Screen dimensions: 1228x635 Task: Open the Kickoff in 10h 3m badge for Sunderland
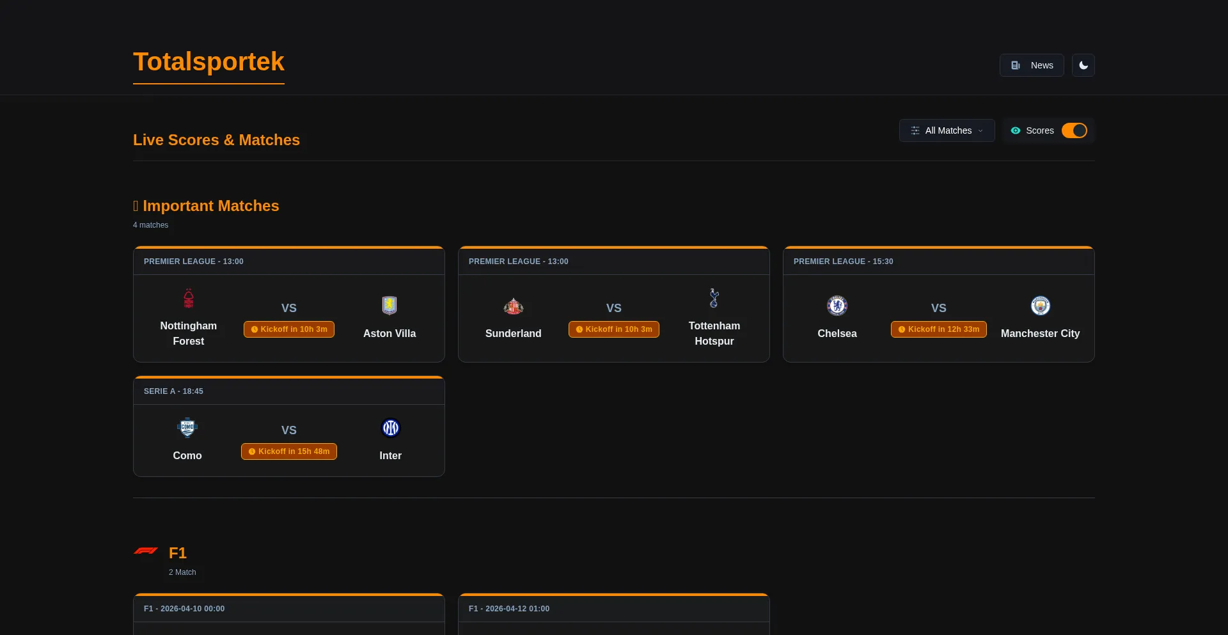(614, 329)
